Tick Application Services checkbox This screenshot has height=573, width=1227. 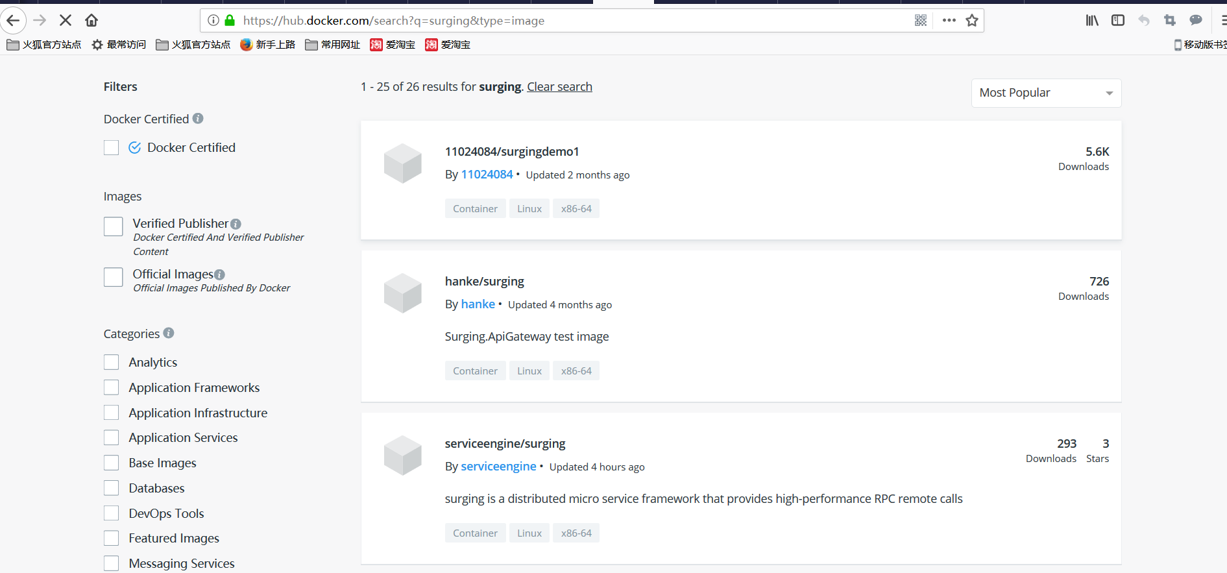(x=112, y=437)
